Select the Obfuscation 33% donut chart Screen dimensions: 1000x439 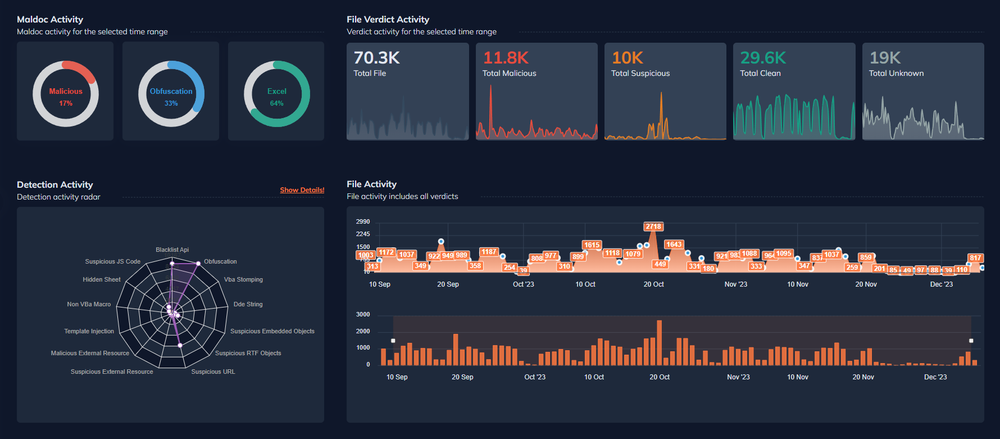(171, 94)
